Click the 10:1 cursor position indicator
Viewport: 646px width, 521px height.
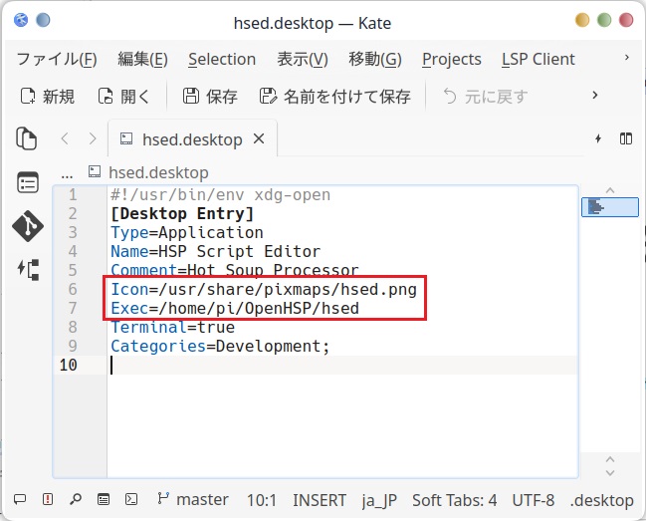click(x=262, y=500)
